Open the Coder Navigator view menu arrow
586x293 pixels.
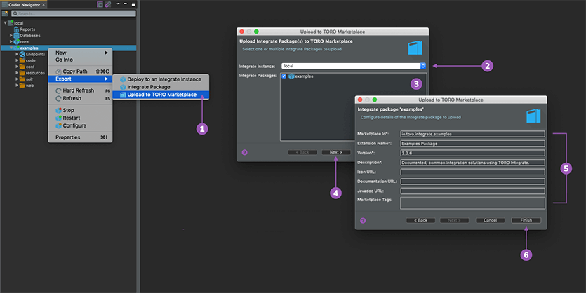click(118, 4)
